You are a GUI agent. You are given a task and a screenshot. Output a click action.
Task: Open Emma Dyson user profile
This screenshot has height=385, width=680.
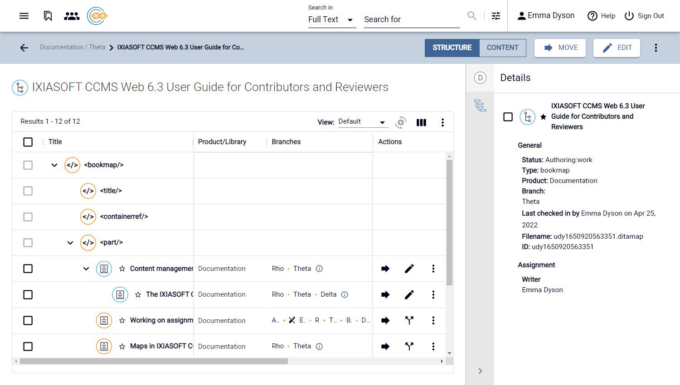(x=546, y=16)
